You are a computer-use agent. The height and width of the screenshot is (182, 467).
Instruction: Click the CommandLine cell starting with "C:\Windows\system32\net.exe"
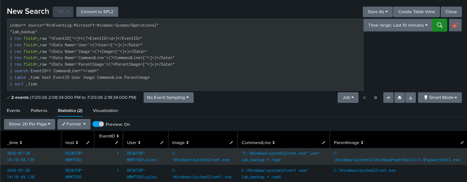[x=284, y=156]
